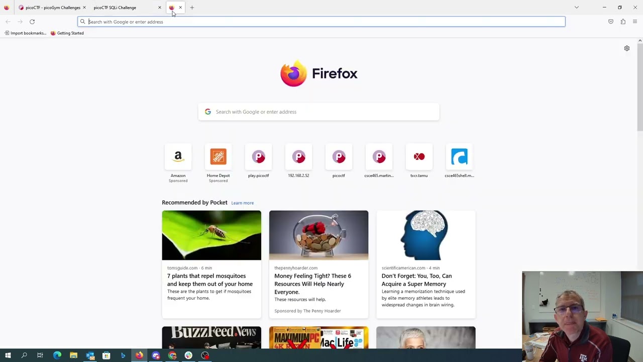Open Slack from the taskbar

click(x=188, y=355)
